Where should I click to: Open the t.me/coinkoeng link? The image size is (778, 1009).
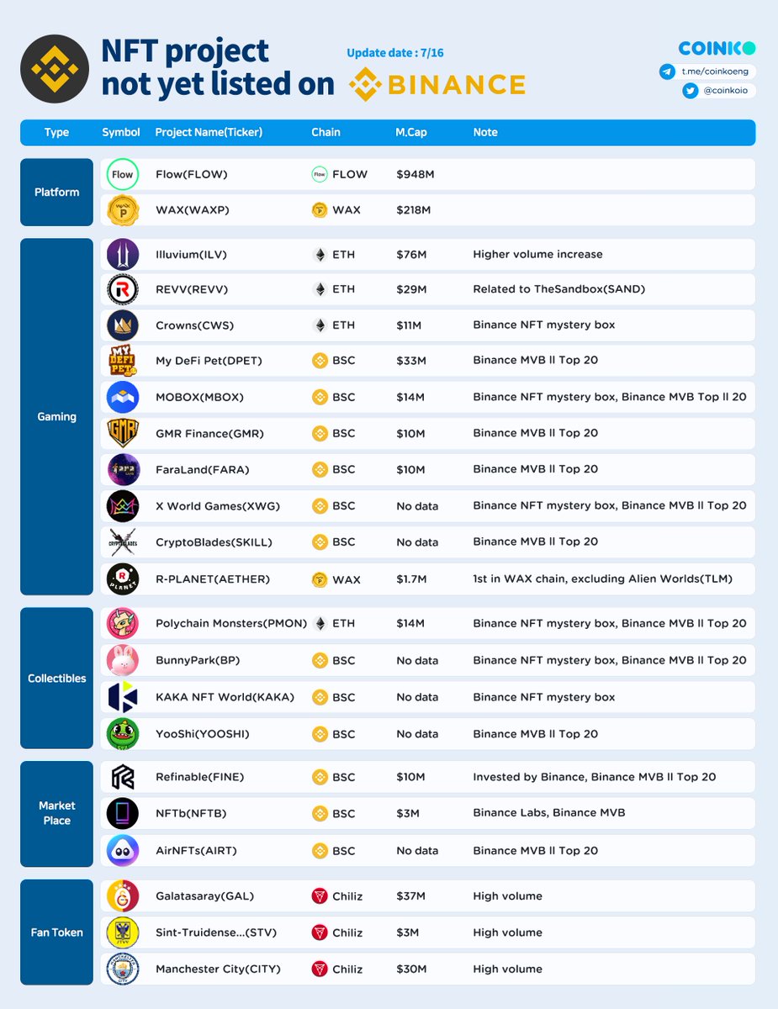click(x=715, y=71)
